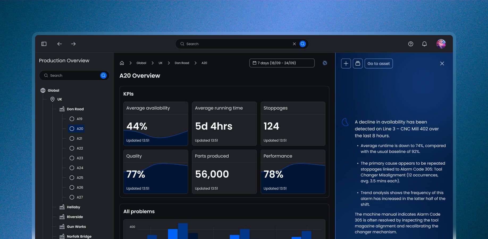
Task: Click the factory icon beside Riverside
Action: (62, 217)
